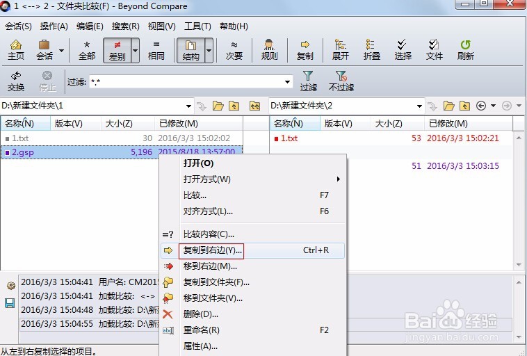Select 1.txt in the right pane

click(x=391, y=138)
